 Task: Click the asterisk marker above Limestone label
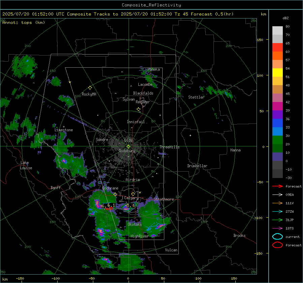[x=64, y=127]
